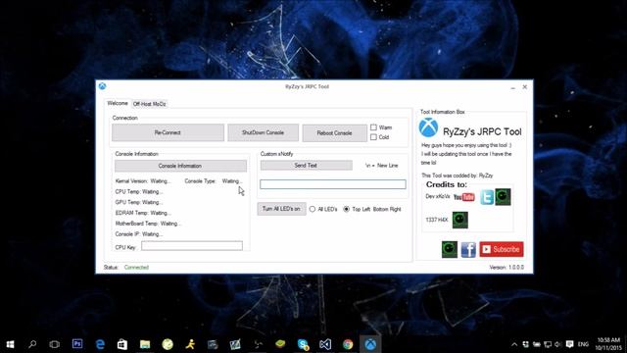The image size is (627, 353).
Task: Click the 'EDRAM Temp: Waiting...' text
Action: click(143, 213)
